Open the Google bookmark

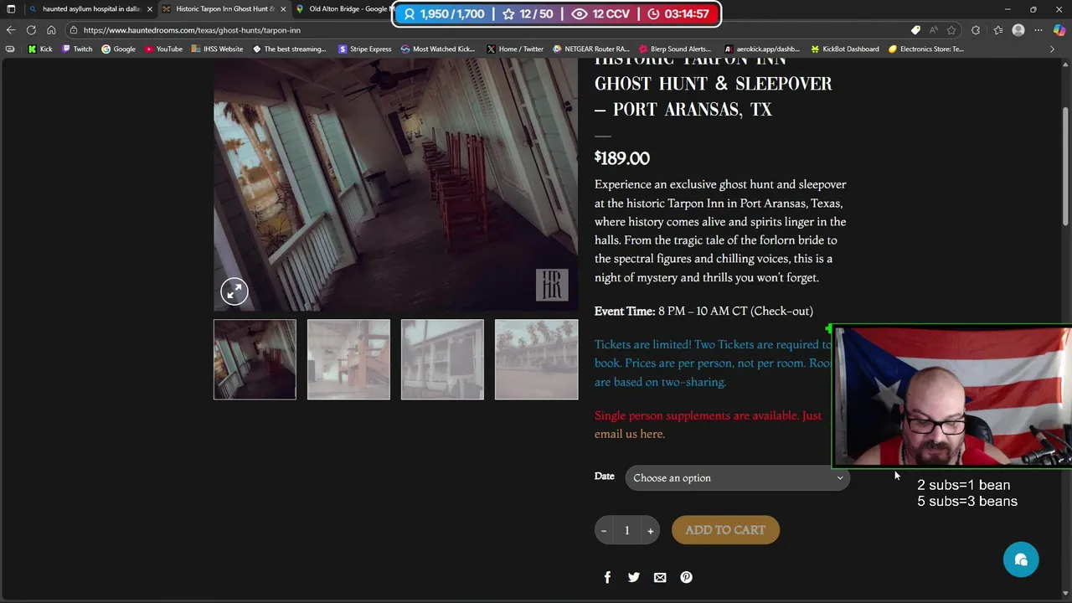point(118,49)
